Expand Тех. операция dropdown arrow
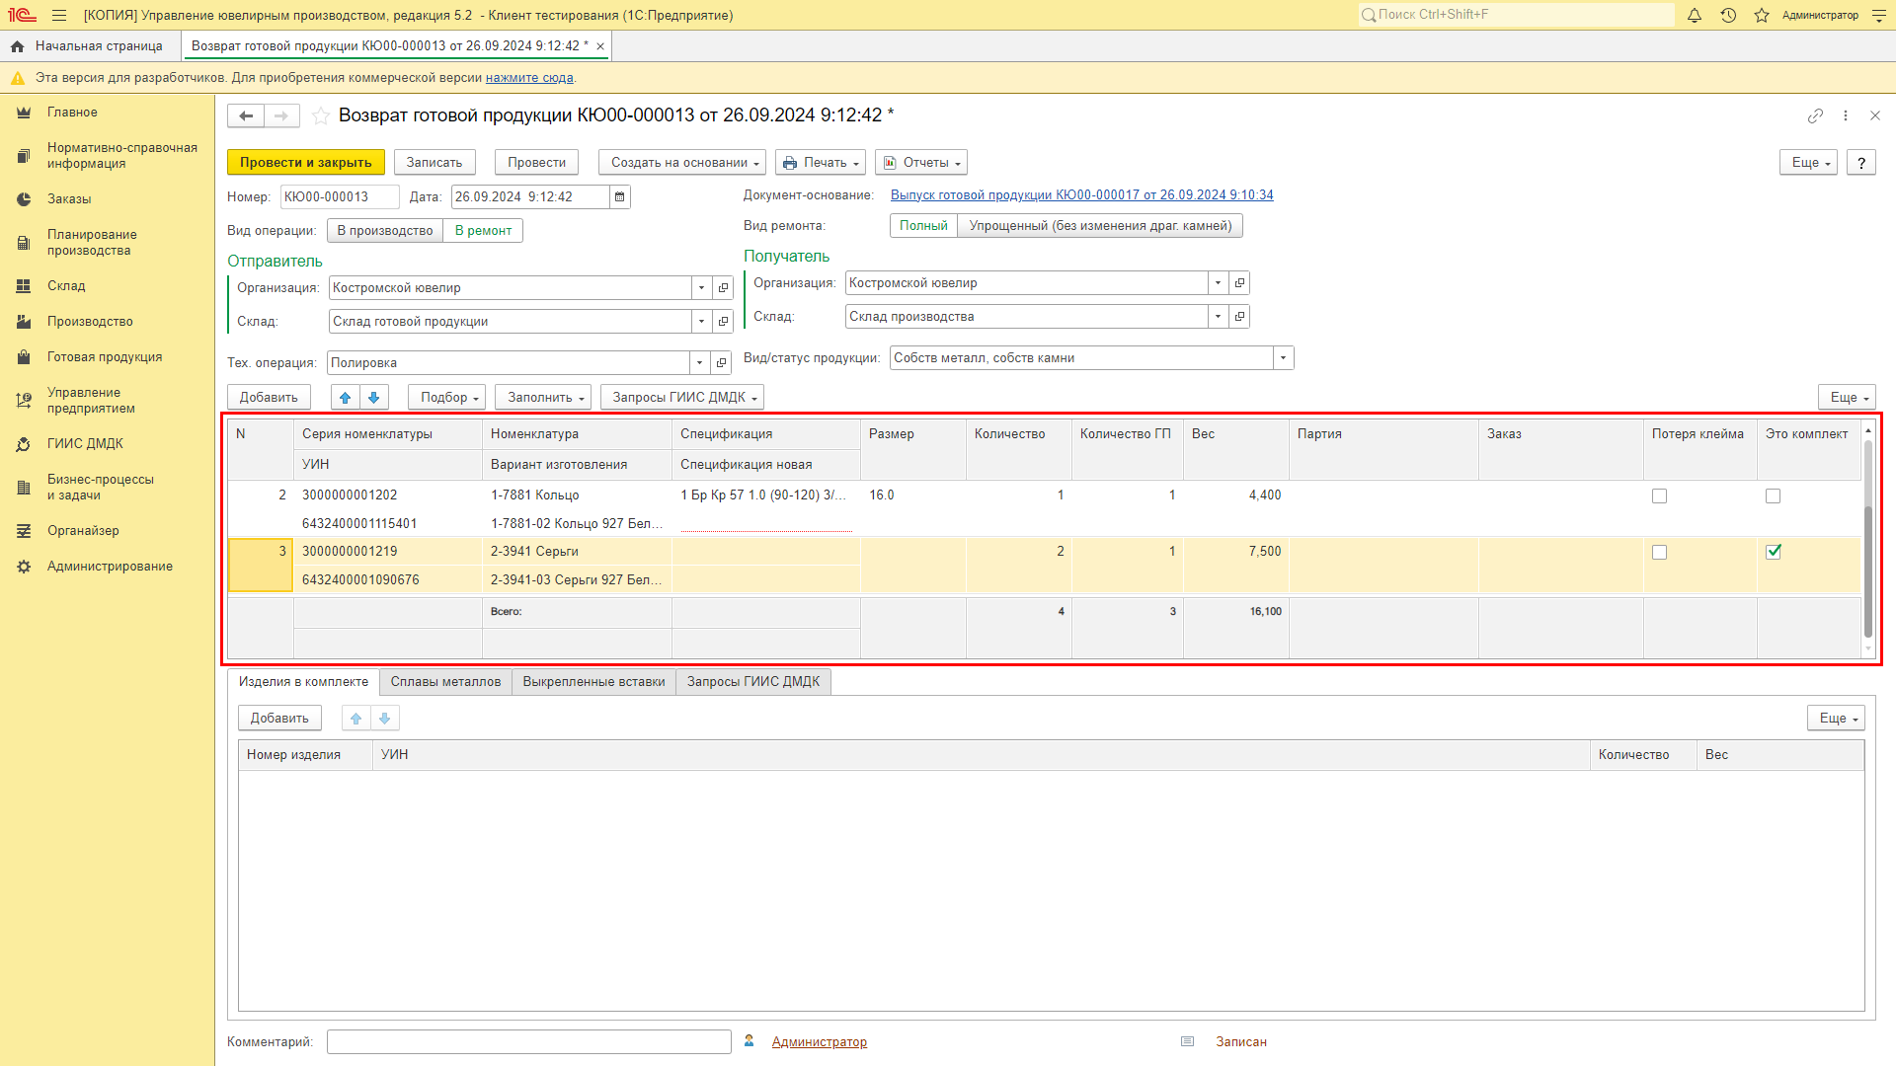Screen dimensions: 1896x1066 700,362
